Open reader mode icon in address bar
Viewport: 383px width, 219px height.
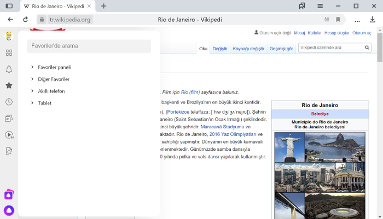[327, 20]
